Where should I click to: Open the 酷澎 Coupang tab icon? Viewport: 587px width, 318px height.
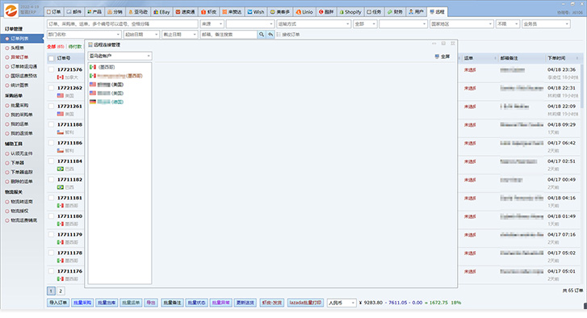321,12
